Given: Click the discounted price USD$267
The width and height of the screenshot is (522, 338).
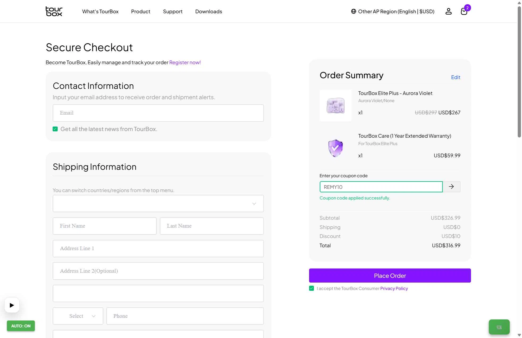Looking at the screenshot, I should point(449,112).
